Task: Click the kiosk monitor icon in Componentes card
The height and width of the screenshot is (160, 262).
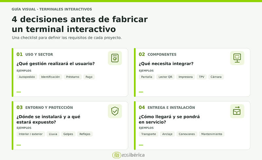Action: click(237, 58)
